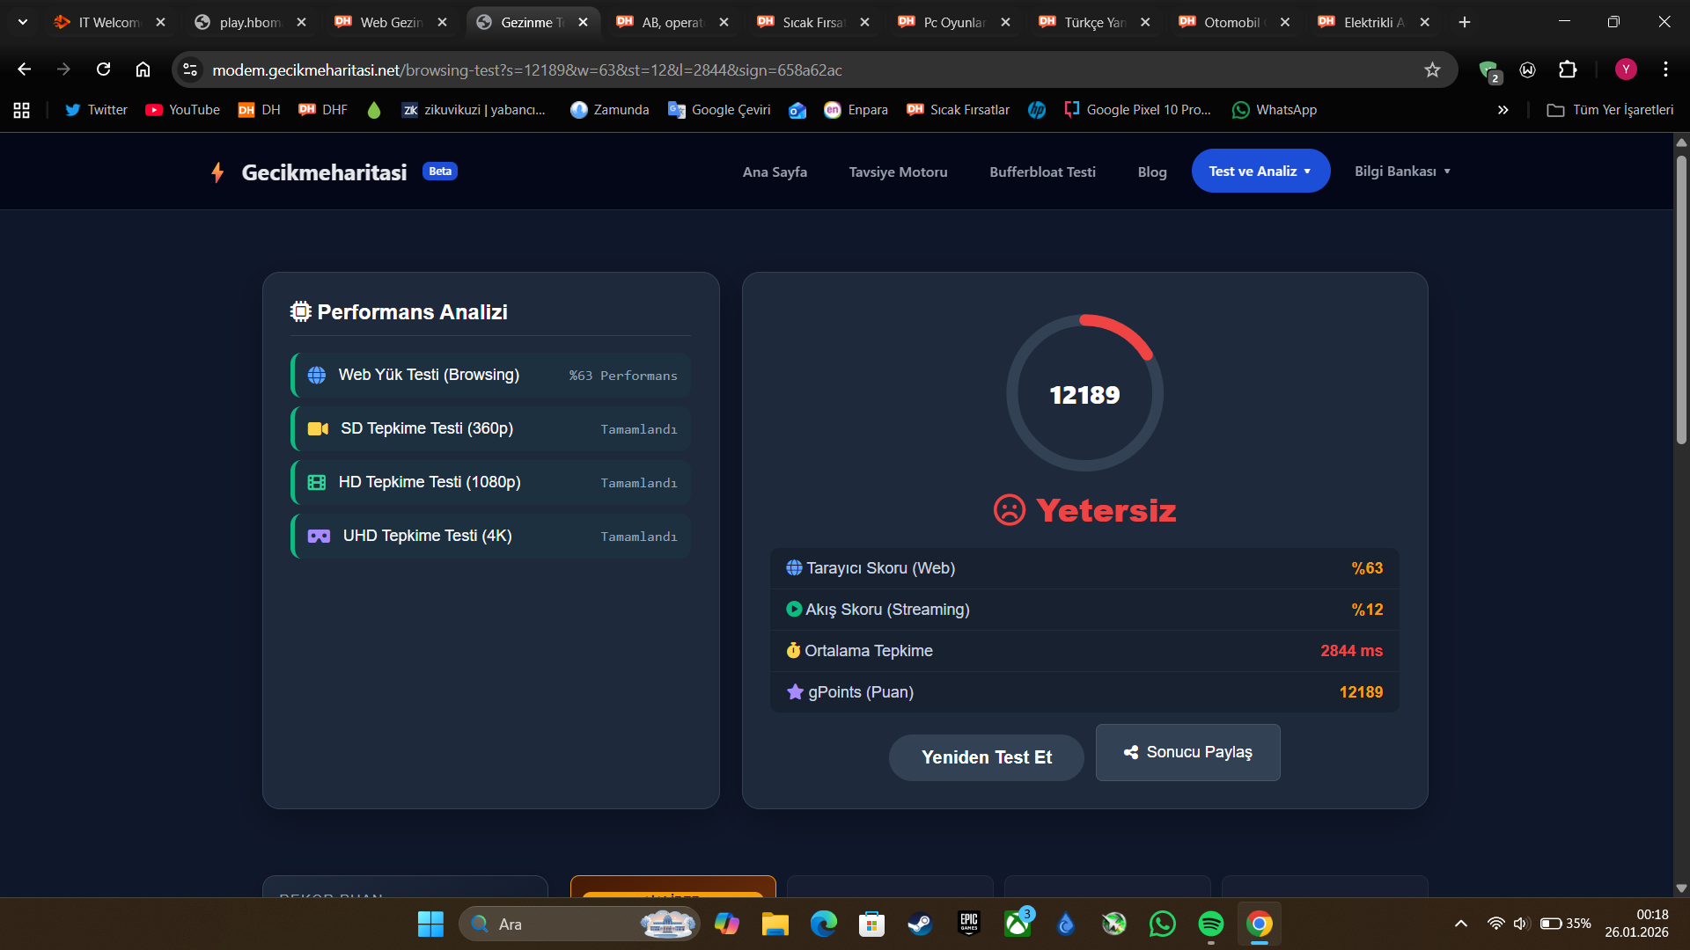Open Steam from the taskbar
Image resolution: width=1690 pixels, height=950 pixels.
pos(920,924)
